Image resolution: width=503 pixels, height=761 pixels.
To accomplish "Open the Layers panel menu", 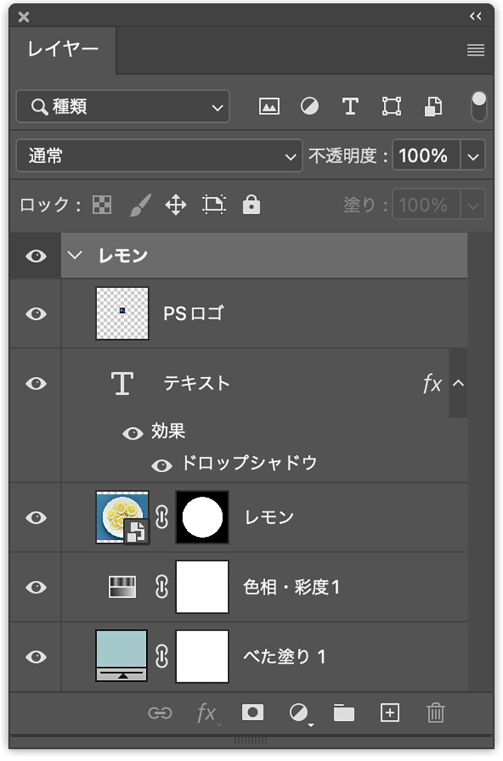I will pos(475,50).
